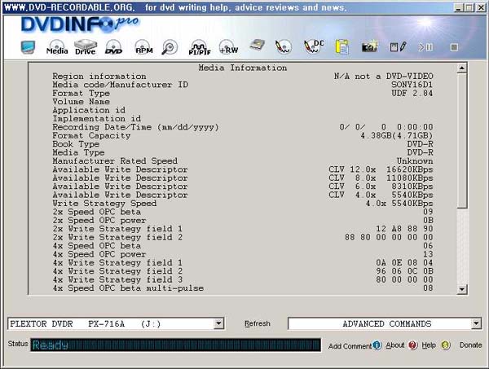Click the About question mark icon
This screenshot has width=489, height=369.
point(413,345)
